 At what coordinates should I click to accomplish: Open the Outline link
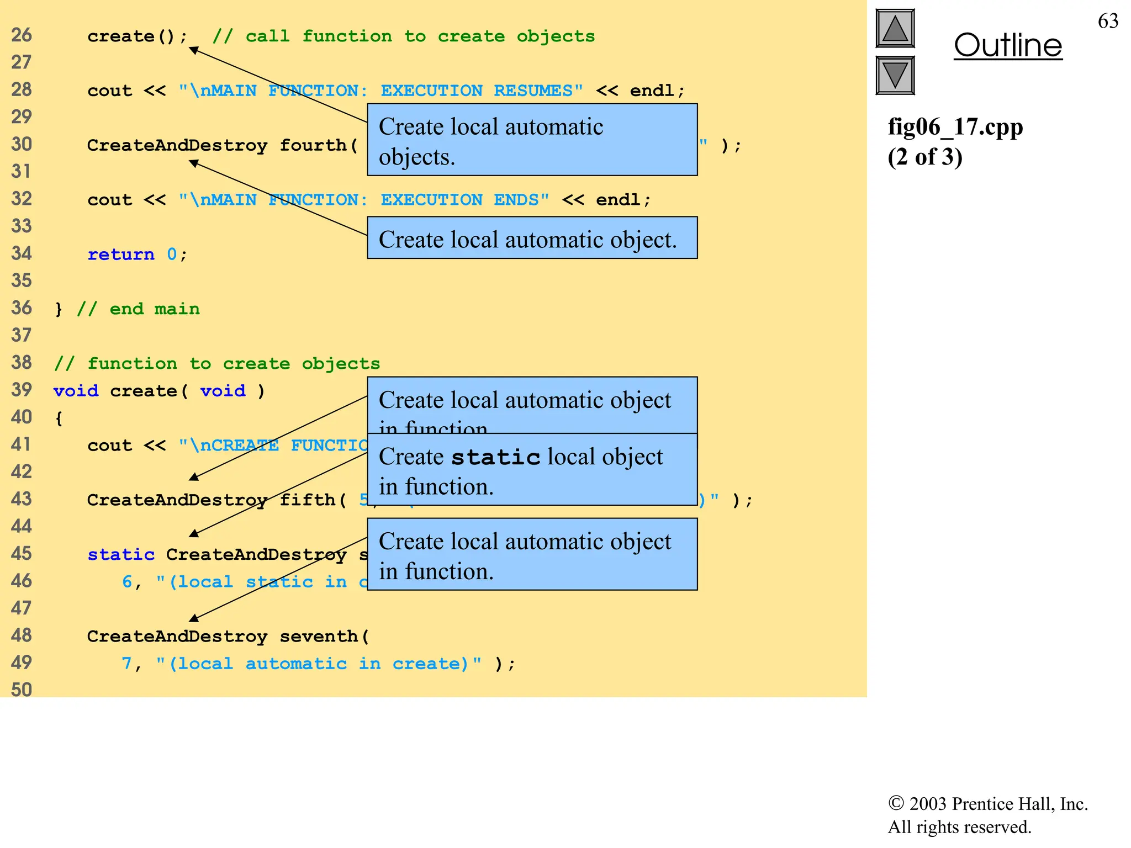click(1007, 45)
